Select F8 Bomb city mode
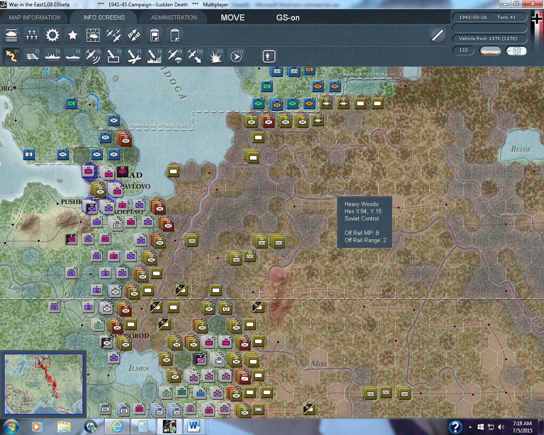 coord(154,56)
